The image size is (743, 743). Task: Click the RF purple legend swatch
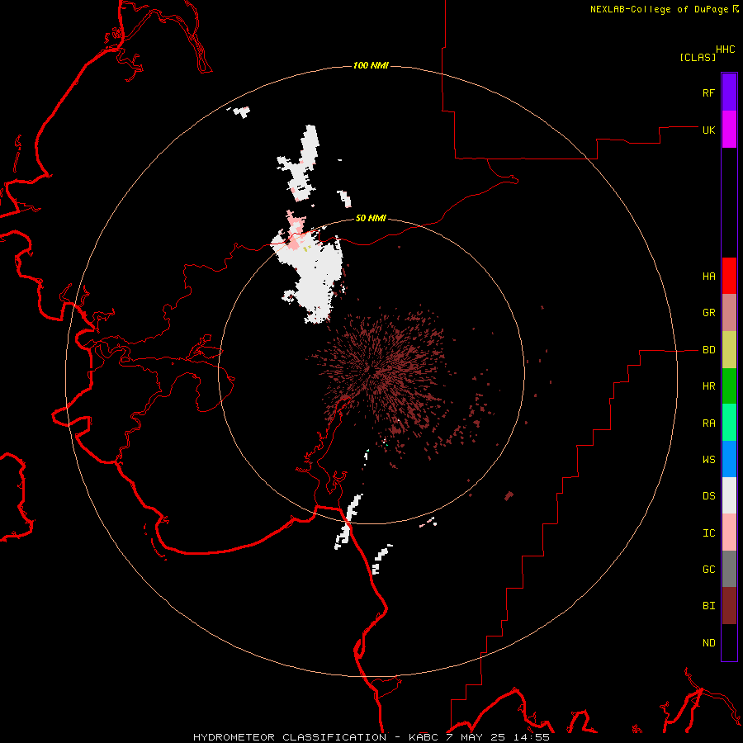pos(729,92)
